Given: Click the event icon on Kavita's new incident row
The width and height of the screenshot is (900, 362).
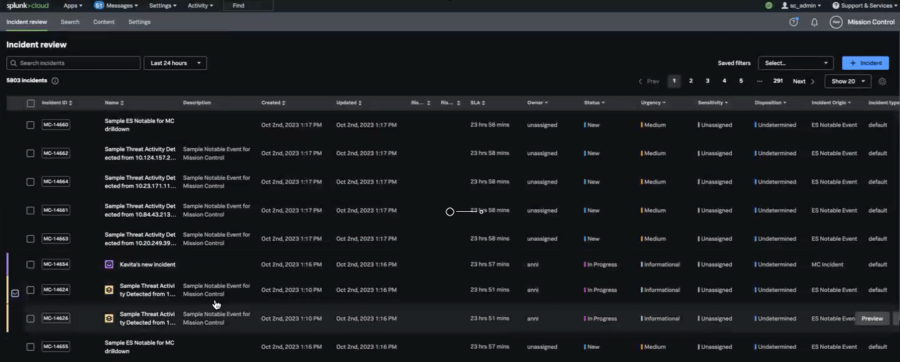Looking at the screenshot, I should point(108,264).
